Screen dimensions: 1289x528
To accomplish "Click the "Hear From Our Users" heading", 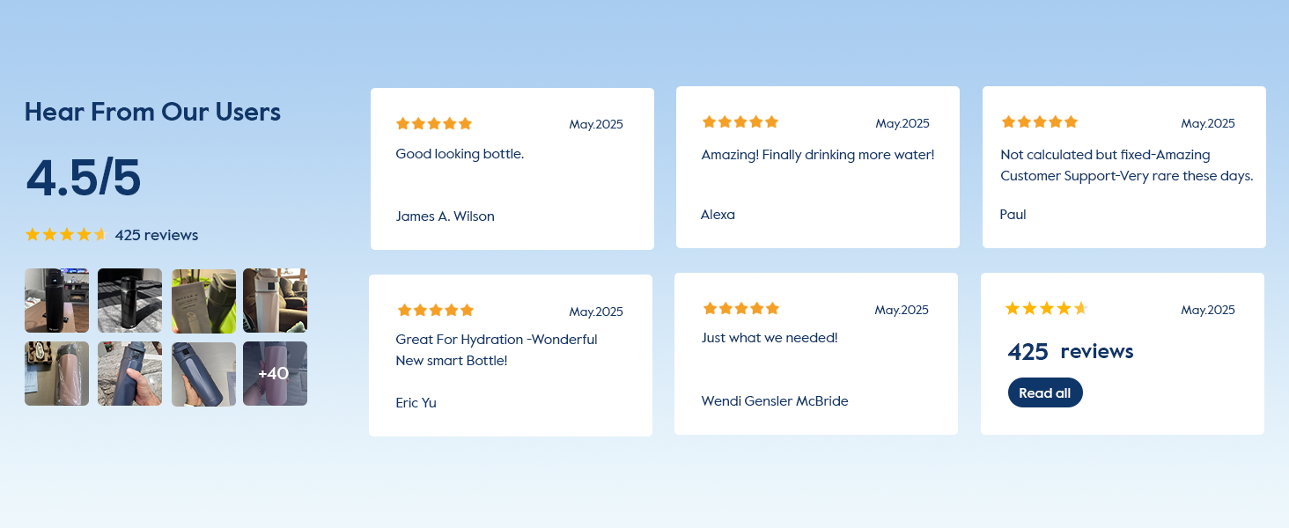I will tap(152, 112).
